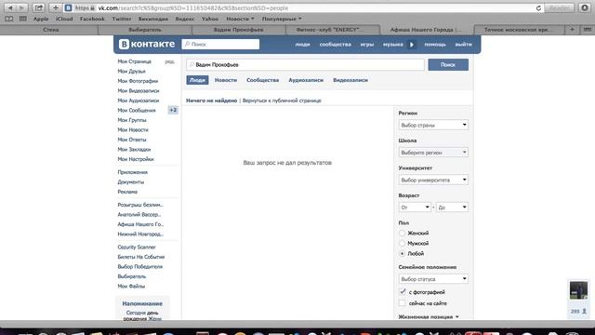The width and height of the screenshot is (595, 335).
Task: Open the age 'До' dropdown
Action: (x=452, y=207)
